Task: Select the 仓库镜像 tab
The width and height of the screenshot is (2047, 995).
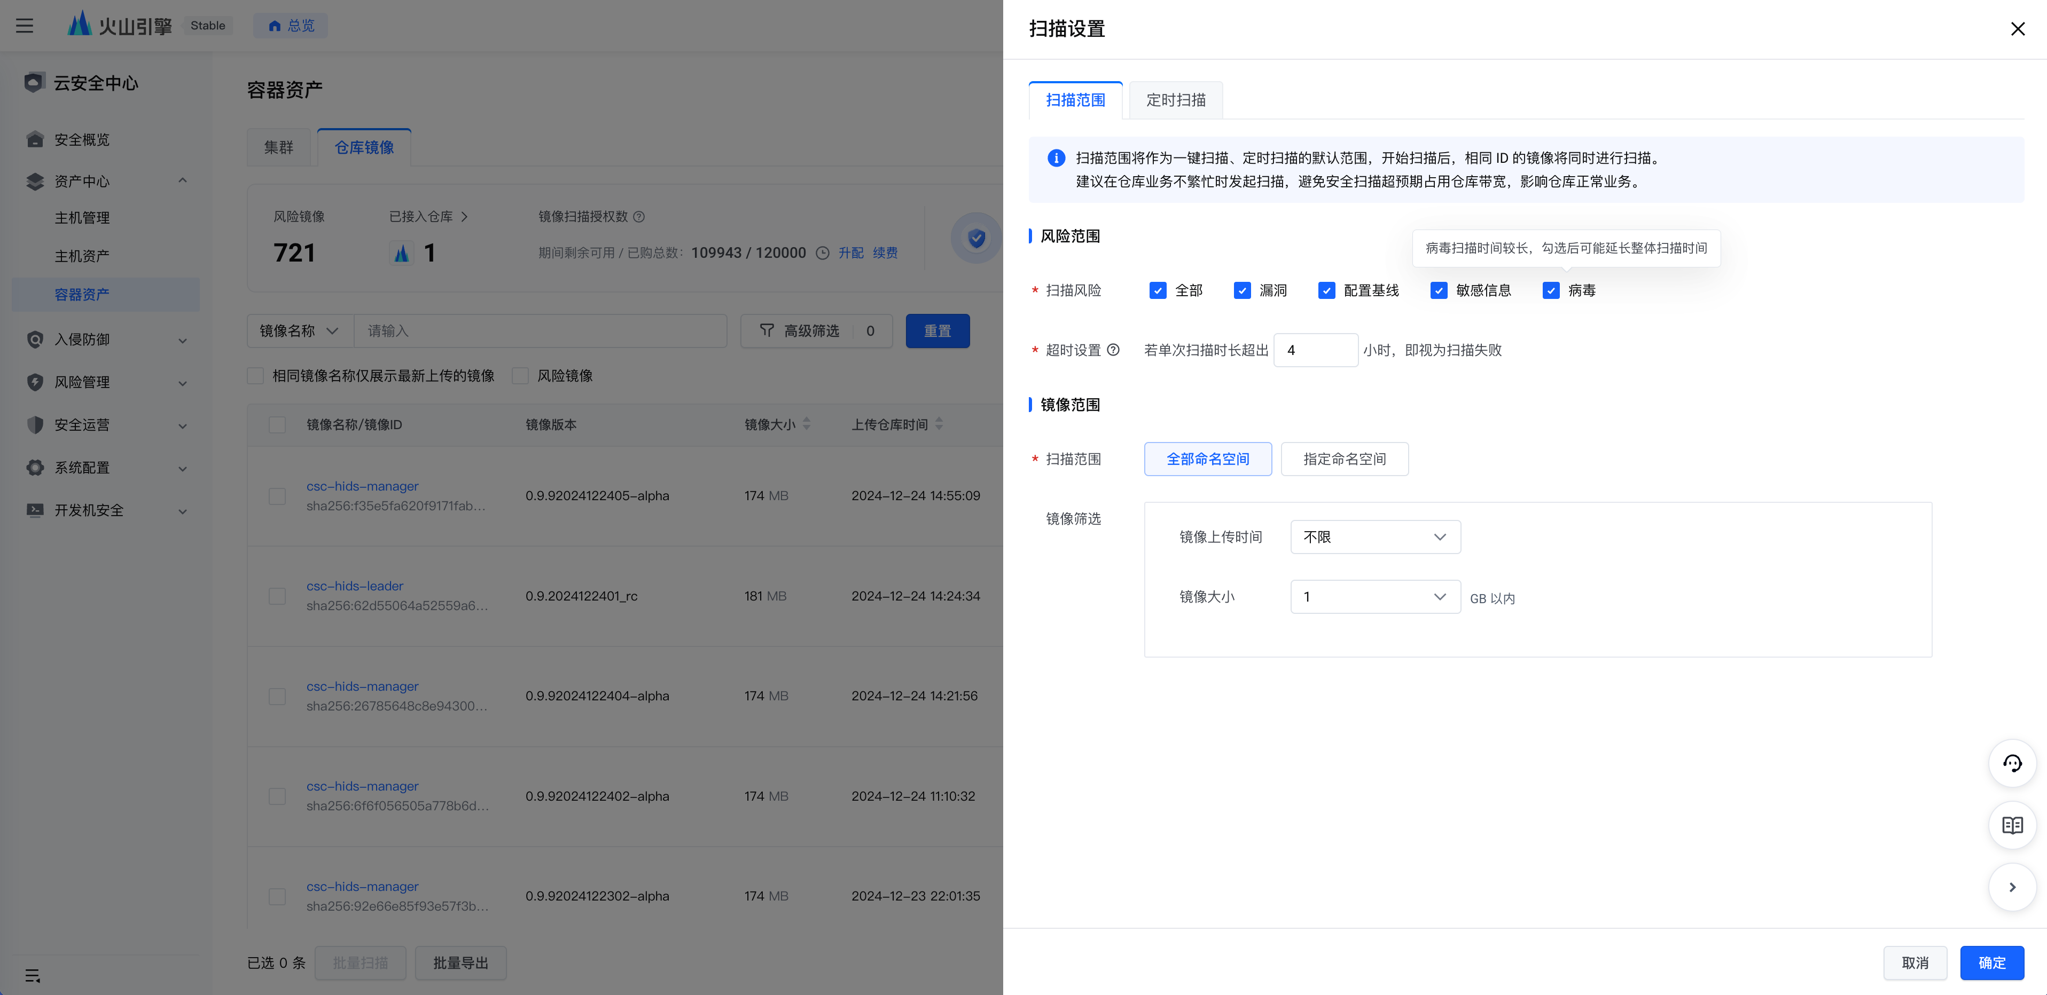Action: coord(364,147)
